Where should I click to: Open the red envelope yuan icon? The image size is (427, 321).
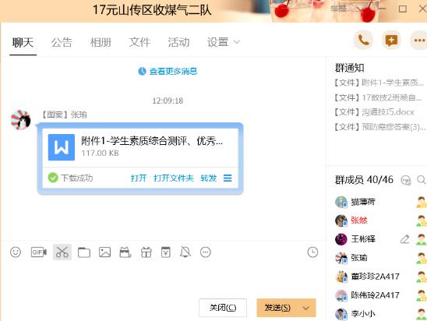[165, 252]
